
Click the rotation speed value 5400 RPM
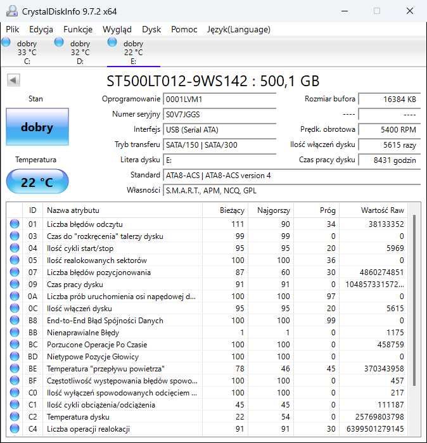(390, 130)
